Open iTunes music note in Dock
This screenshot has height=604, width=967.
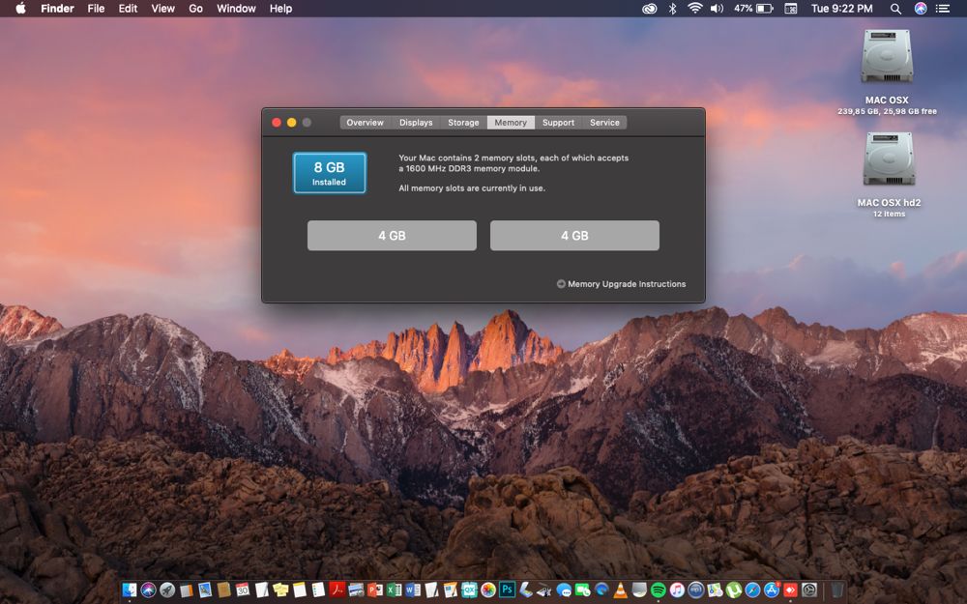[677, 590]
